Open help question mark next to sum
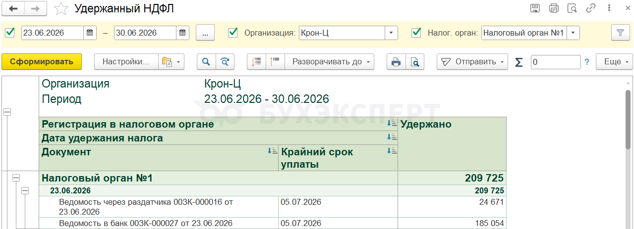The image size is (634, 229). click(587, 62)
